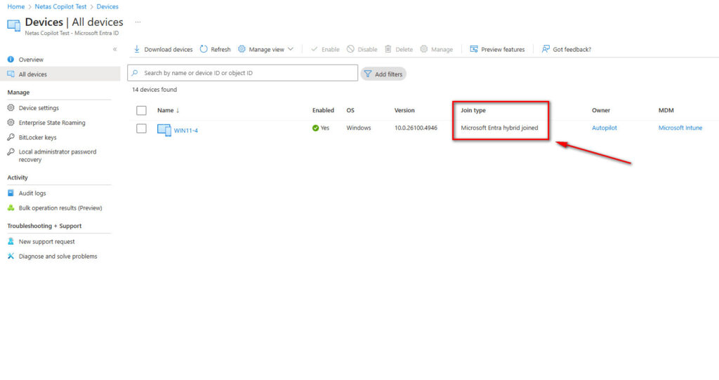Collapse the left navigation menu
719x380 pixels.
point(115,49)
